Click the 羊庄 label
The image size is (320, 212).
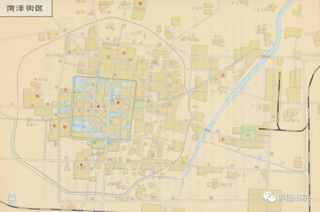[x=235, y=3]
